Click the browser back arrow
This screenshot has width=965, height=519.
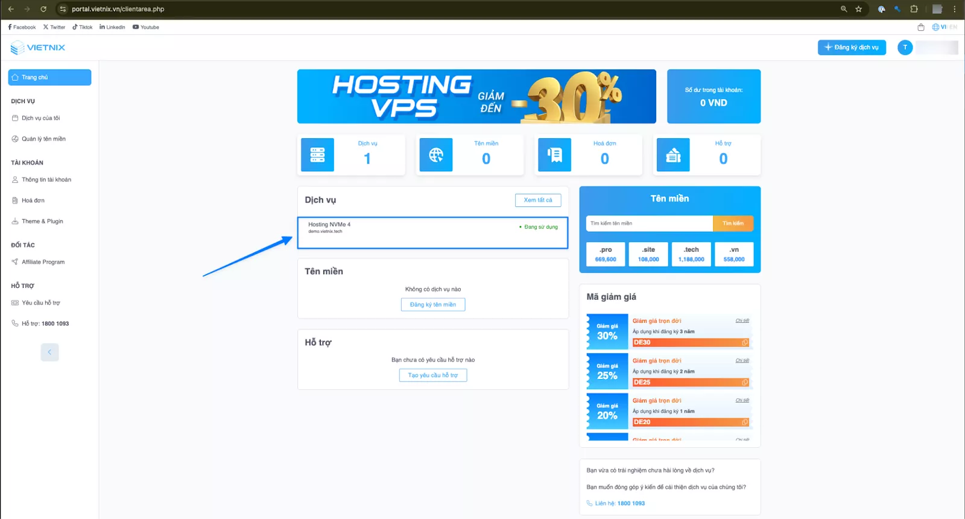pos(11,9)
